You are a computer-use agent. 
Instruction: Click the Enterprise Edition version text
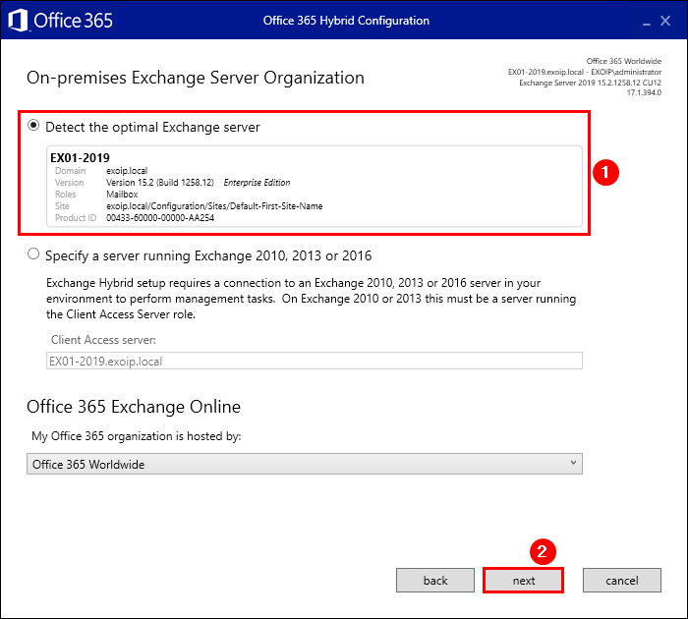pyautogui.click(x=258, y=183)
